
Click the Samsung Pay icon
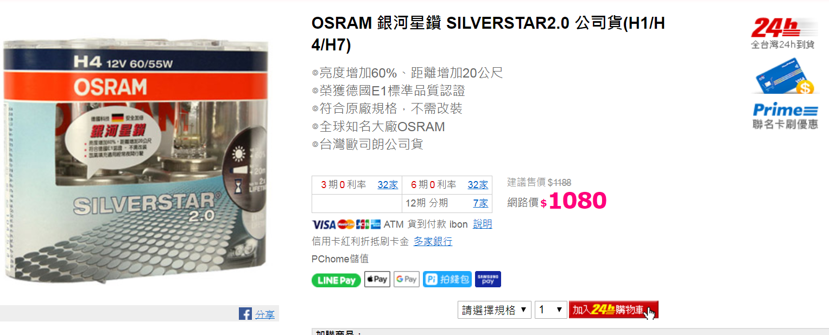tap(488, 279)
